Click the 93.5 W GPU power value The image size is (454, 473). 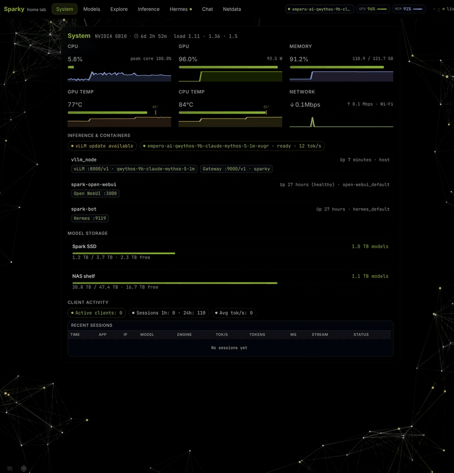pyautogui.click(x=274, y=59)
